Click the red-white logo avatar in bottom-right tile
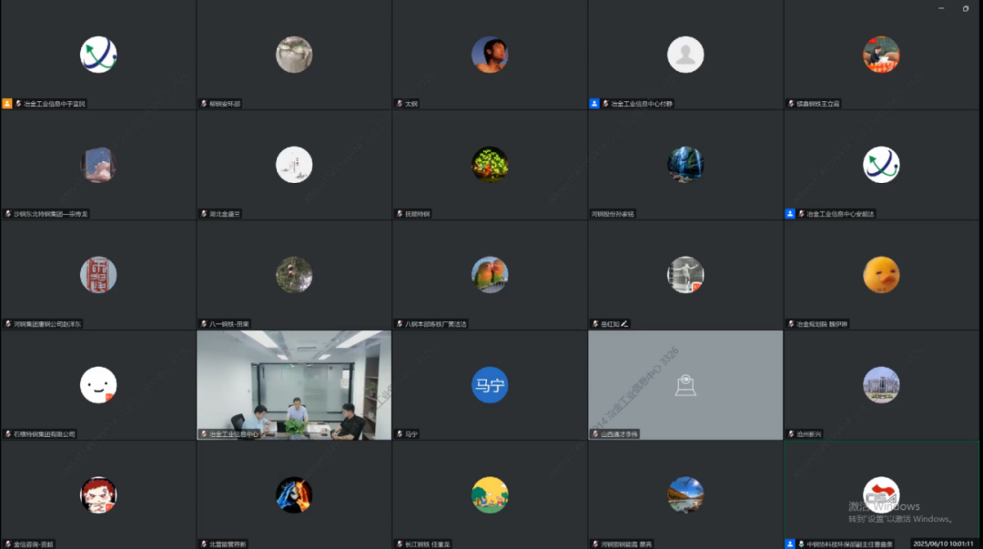 click(x=881, y=495)
